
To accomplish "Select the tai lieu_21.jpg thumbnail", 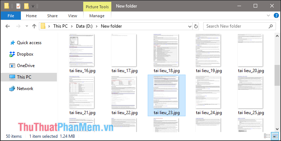I will pyautogui.click(x=82, y=92).
